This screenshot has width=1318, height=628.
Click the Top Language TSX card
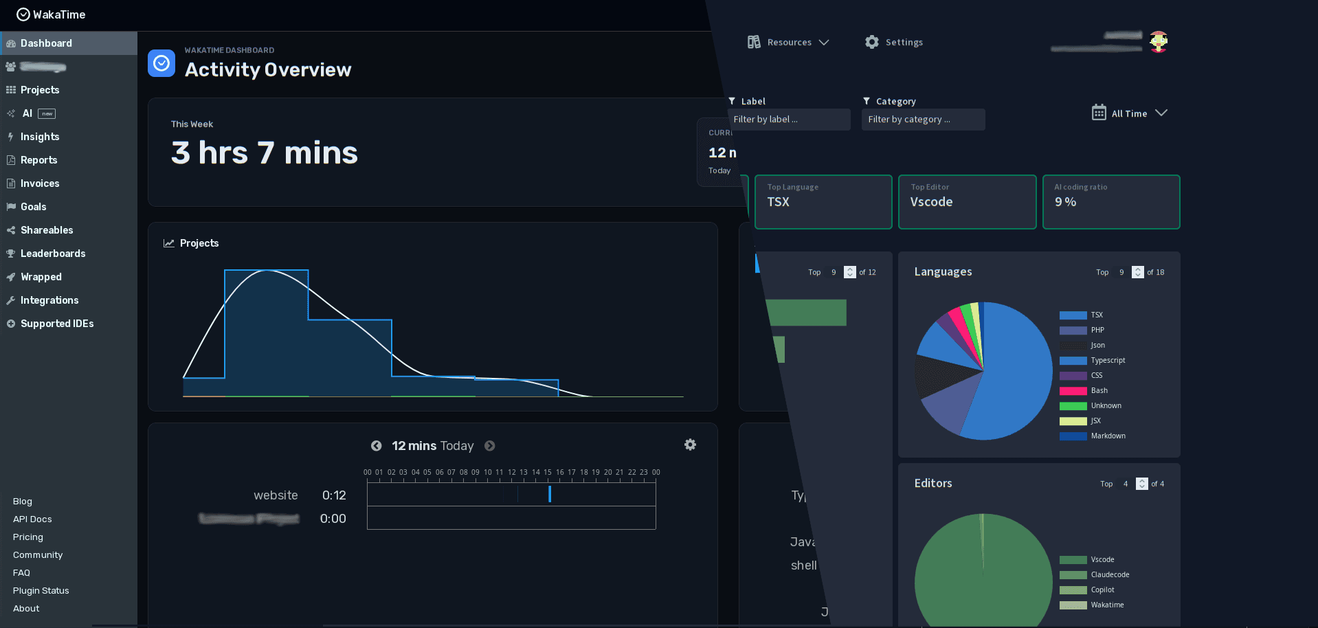click(823, 202)
